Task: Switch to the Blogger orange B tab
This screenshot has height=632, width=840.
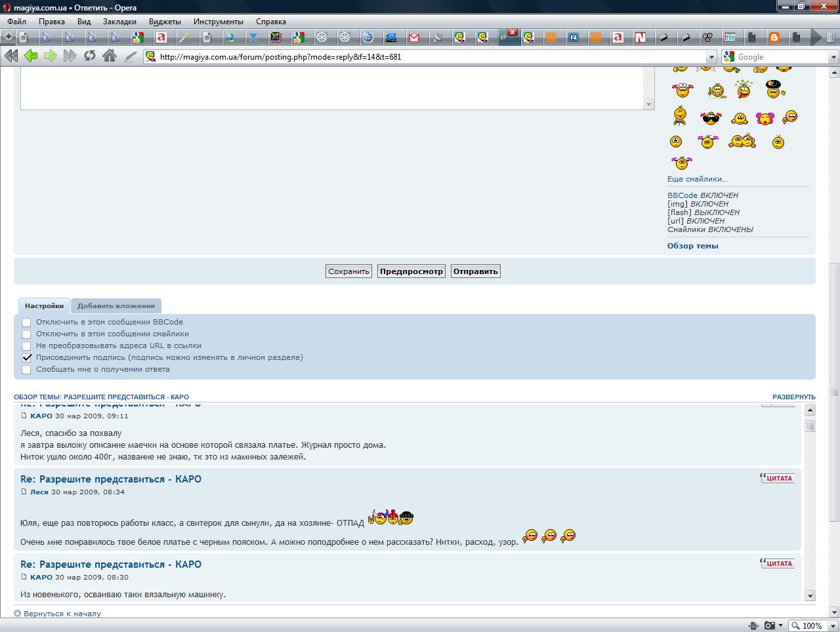Action: pyautogui.click(x=774, y=37)
